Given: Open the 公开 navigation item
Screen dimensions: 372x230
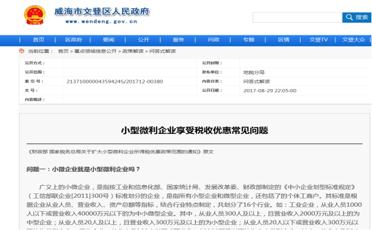Looking at the screenshot, I should (x=143, y=40).
